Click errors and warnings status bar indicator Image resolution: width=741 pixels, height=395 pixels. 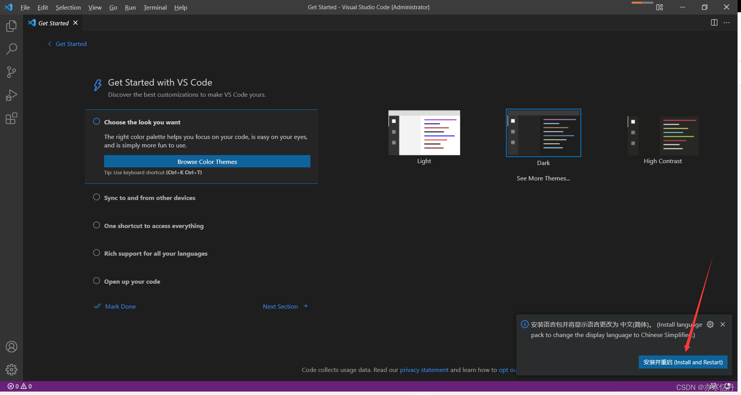[x=20, y=386]
